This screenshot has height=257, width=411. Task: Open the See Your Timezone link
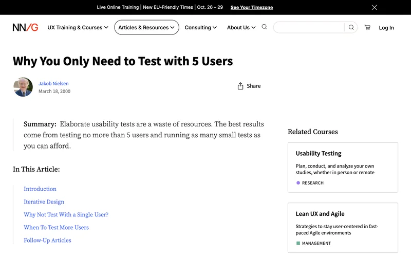click(x=252, y=7)
